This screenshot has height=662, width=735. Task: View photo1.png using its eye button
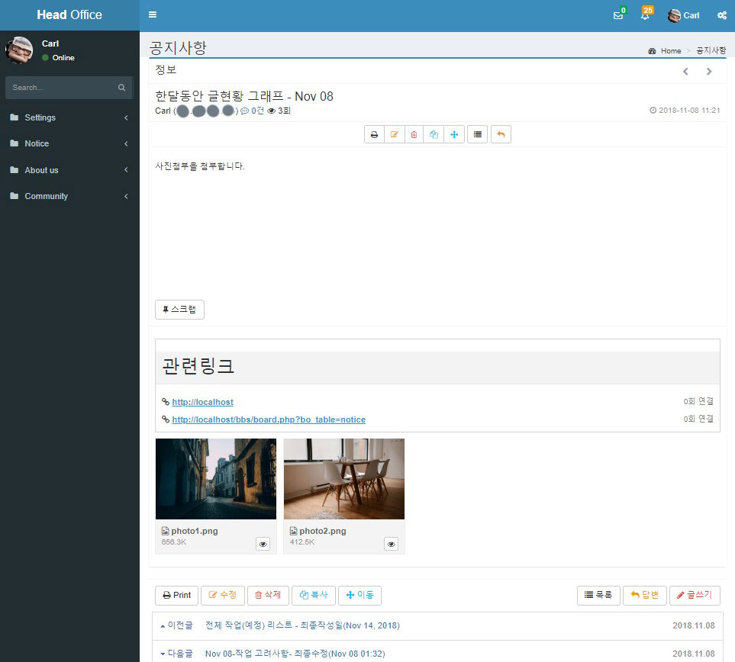click(x=263, y=544)
